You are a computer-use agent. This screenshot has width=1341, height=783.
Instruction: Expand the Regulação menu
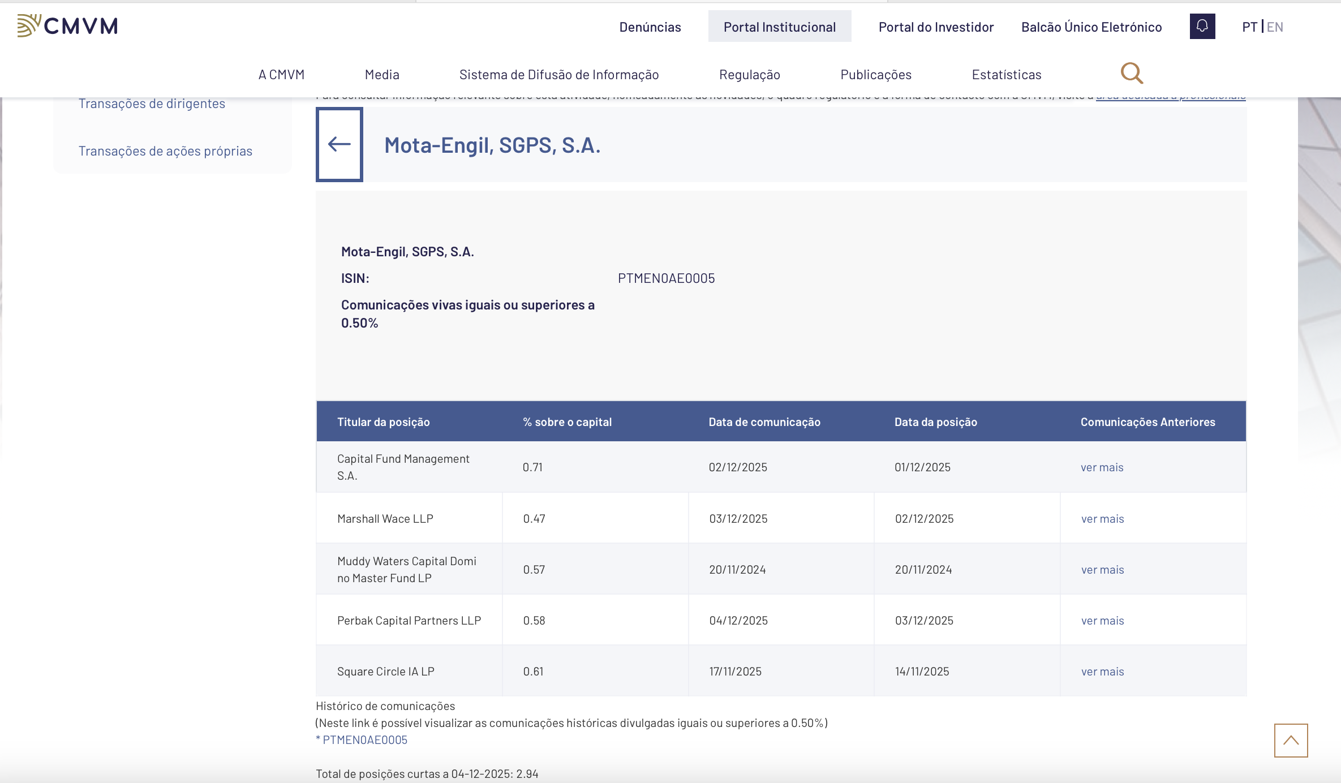click(749, 75)
